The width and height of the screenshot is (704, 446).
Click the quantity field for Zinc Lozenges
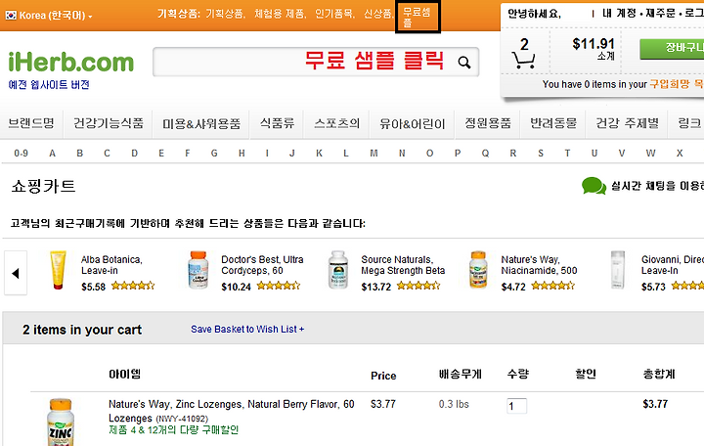click(x=516, y=406)
